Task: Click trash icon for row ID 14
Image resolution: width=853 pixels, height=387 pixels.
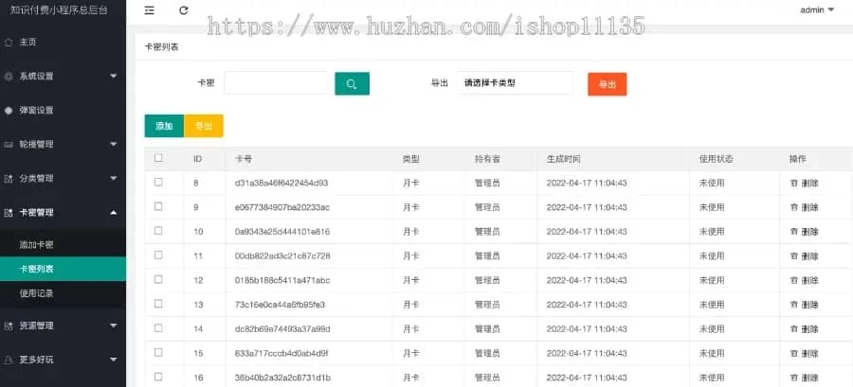Action: point(794,328)
